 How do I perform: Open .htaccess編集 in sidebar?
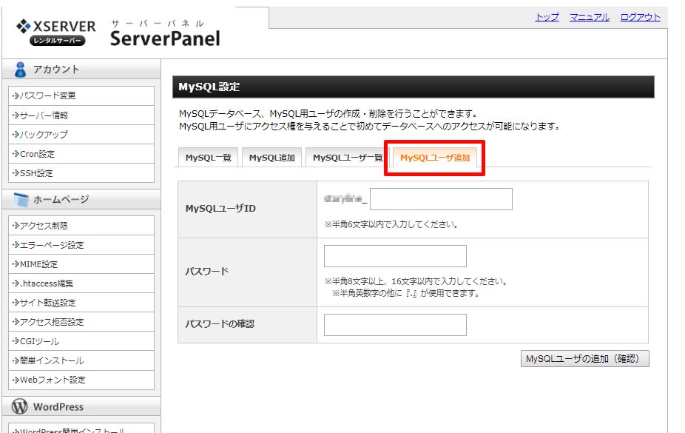coord(46,283)
